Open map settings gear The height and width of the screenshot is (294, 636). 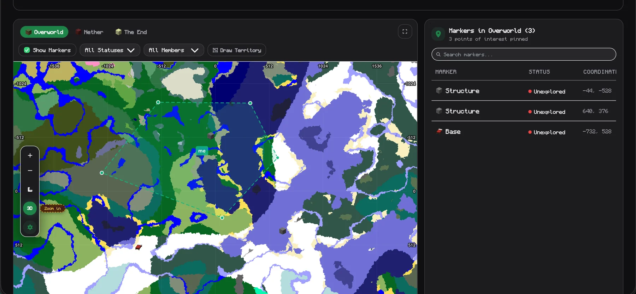[30, 227]
